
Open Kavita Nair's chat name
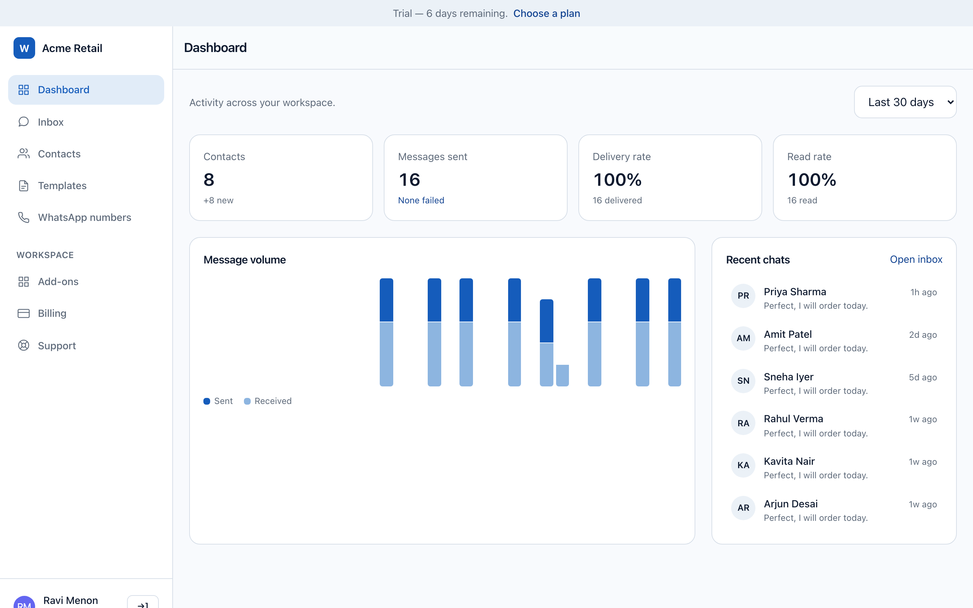pos(789,461)
